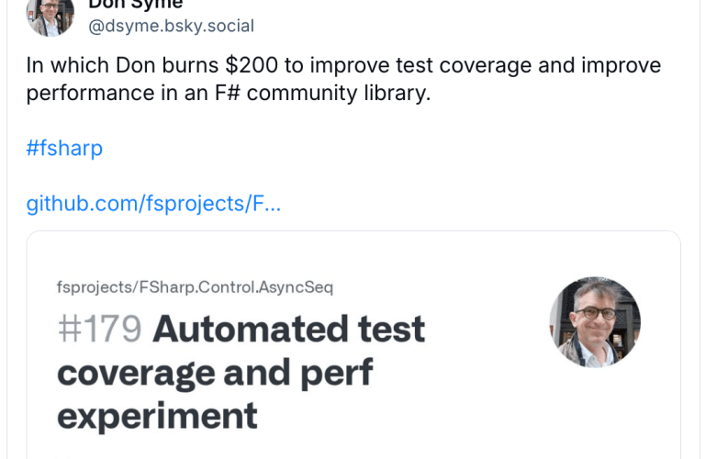Viewport: 706px width, 459px height.
Task: Open the @dsyme.bsky.social handle
Action: (x=171, y=26)
